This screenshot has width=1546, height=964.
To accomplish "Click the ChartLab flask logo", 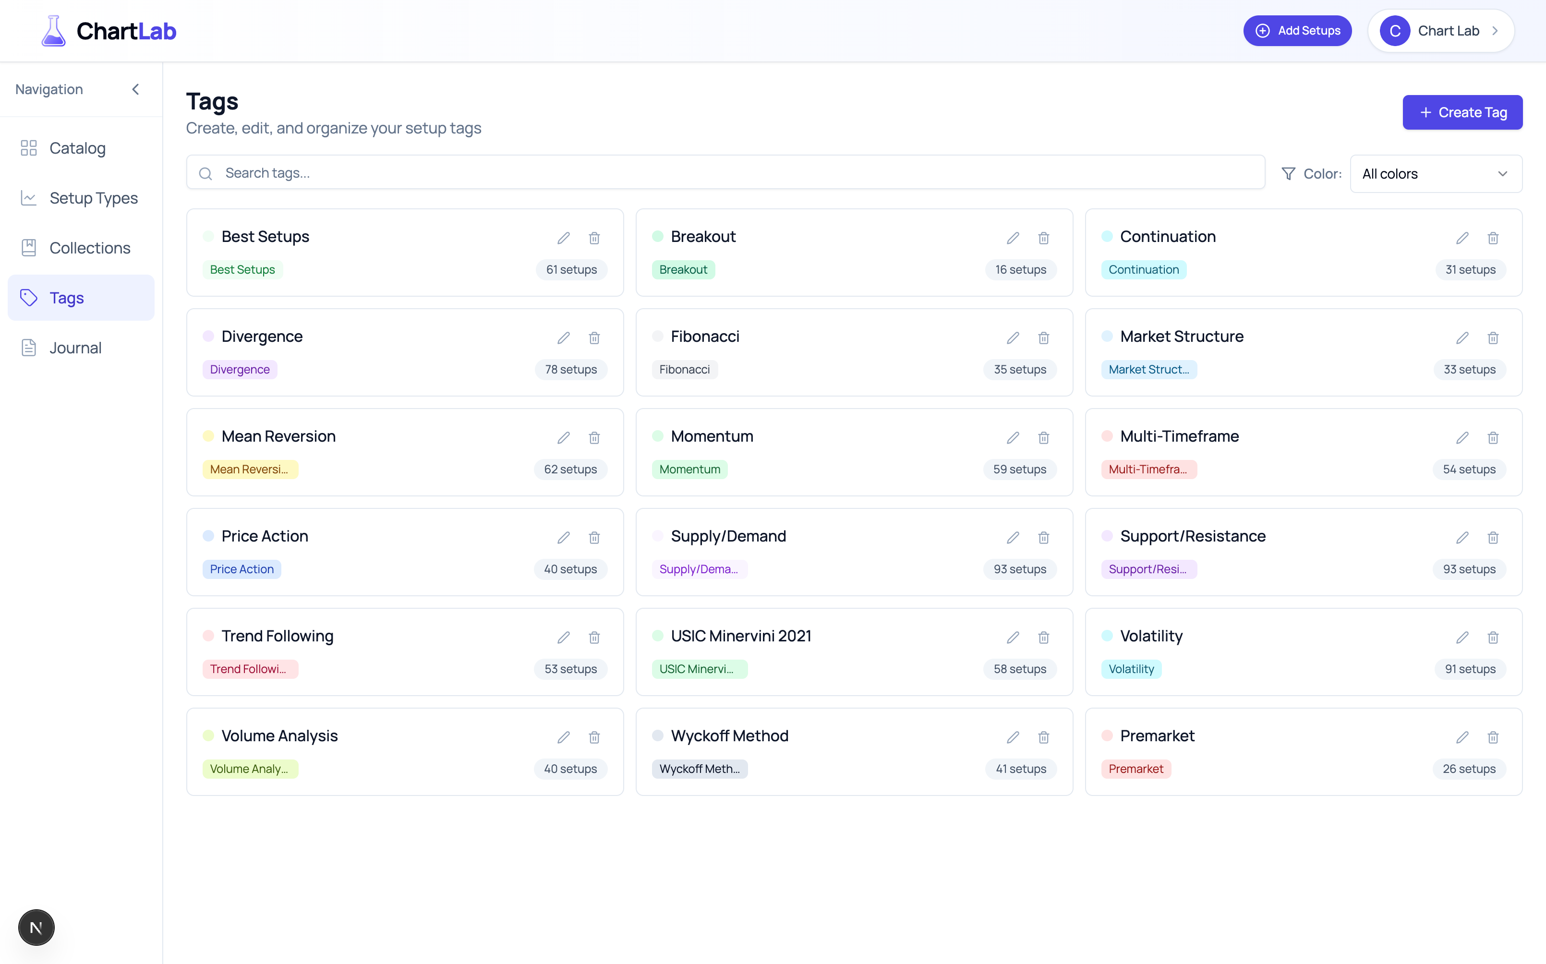I will pos(54,31).
